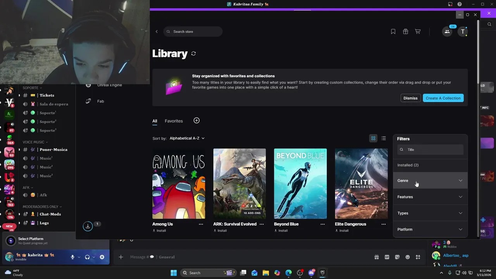
Task: Open the dropdown arrow next to microphone
Action: point(79,257)
